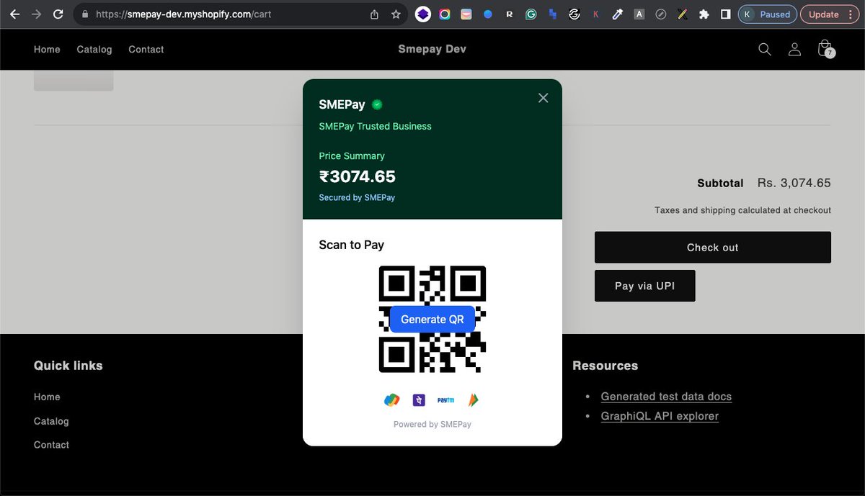The image size is (865, 496).
Task: Open the black-and-white G circle extension
Action: 575,14
